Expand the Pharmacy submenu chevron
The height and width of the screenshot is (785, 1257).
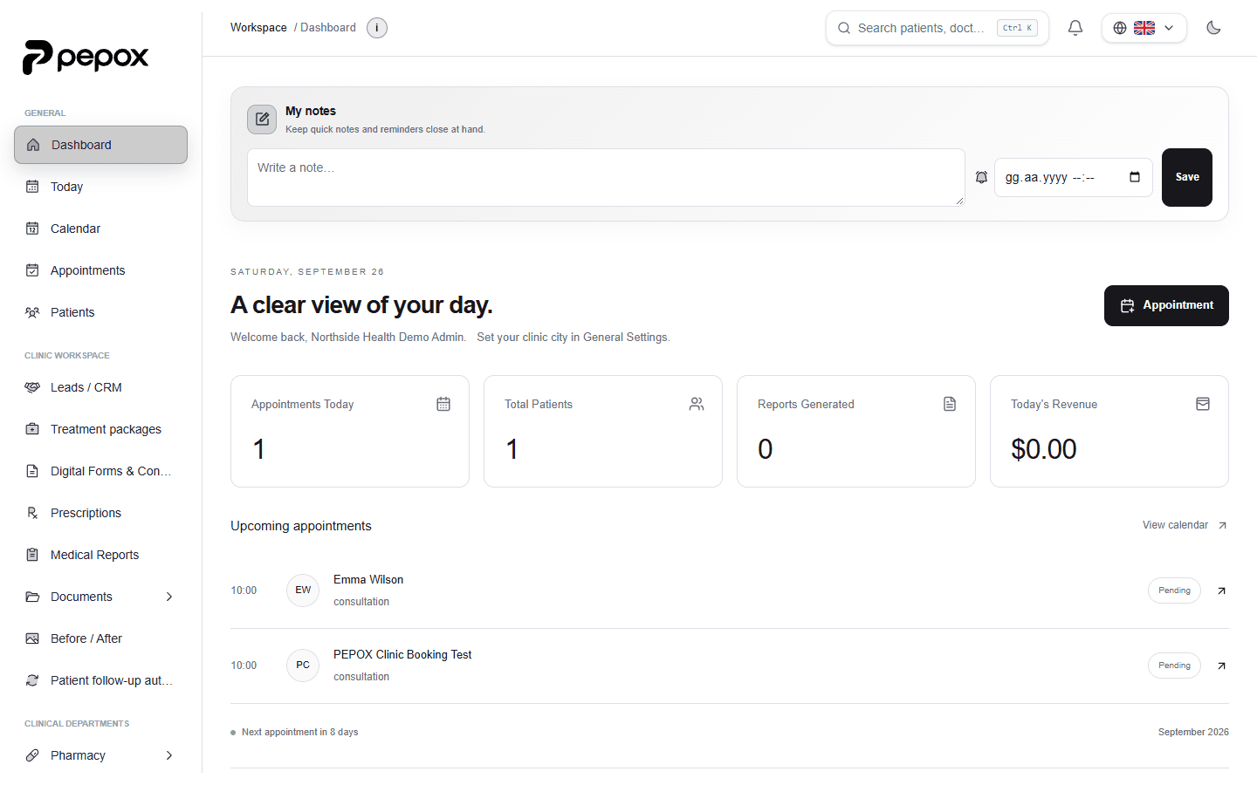pos(169,755)
